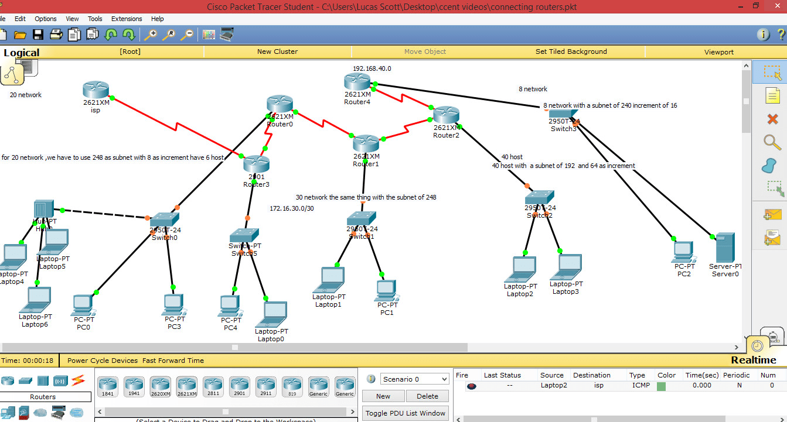Select the Switches device category
The height and width of the screenshot is (422, 787).
pyautogui.click(x=25, y=381)
